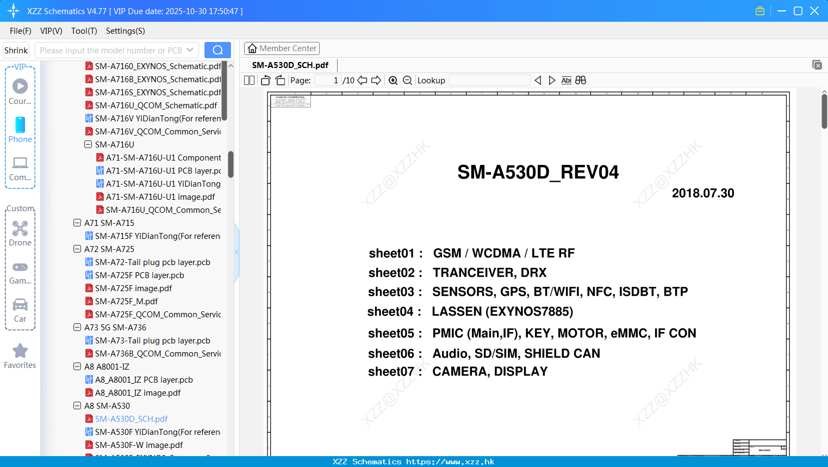
Task: Collapse the A8 SM-A530 node
Action: [x=77, y=405]
